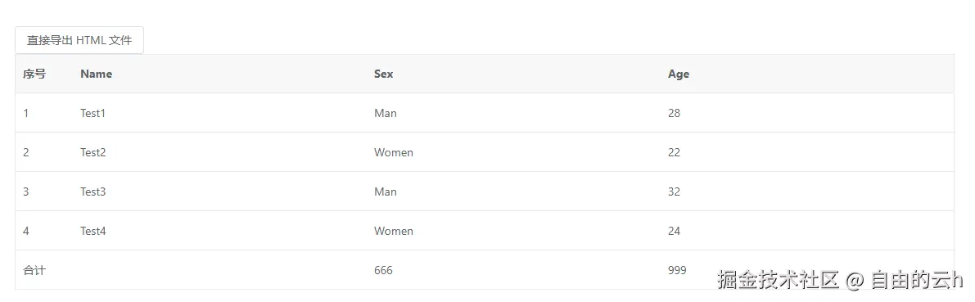Select the Test3 name cell

click(93, 192)
